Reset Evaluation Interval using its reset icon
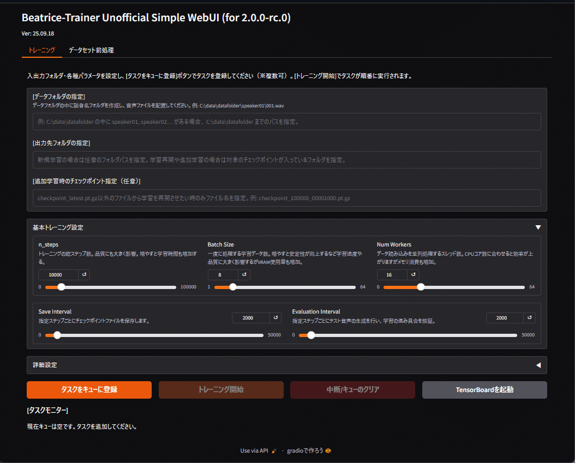Viewport: 575px width, 463px height. pos(530,318)
